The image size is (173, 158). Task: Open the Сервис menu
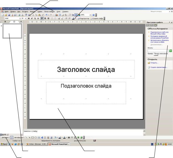[40, 11]
